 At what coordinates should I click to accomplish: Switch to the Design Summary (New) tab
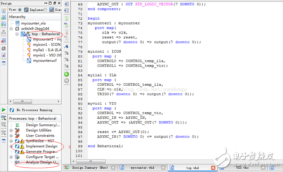tap(90, 168)
